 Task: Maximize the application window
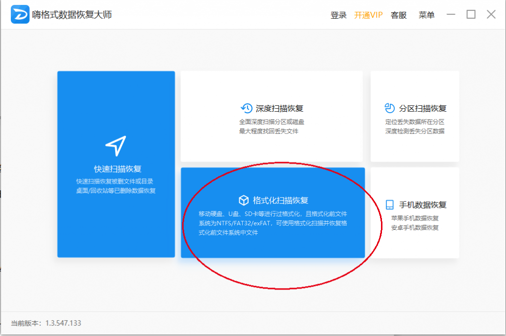(471, 14)
